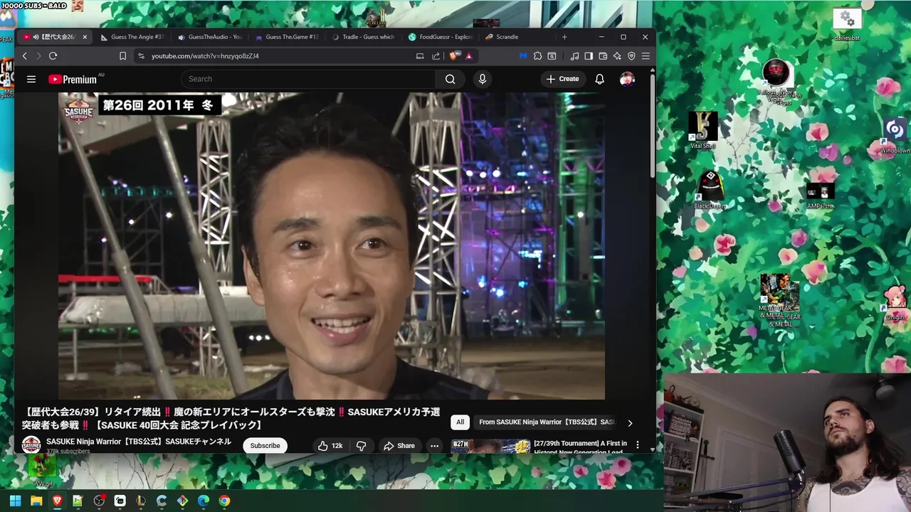This screenshot has width=911, height=512.
Task: Bookmark this page in Brave
Action: 122,56
